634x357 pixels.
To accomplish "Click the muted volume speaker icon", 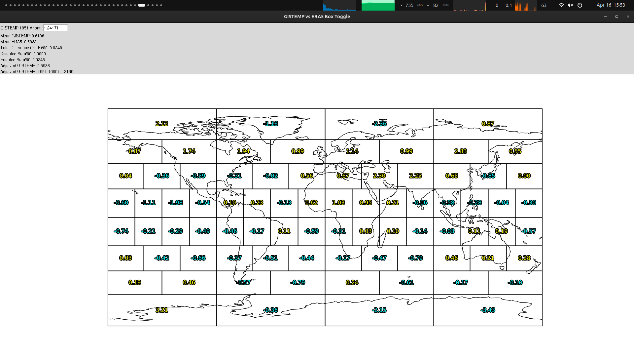I will (570, 5).
